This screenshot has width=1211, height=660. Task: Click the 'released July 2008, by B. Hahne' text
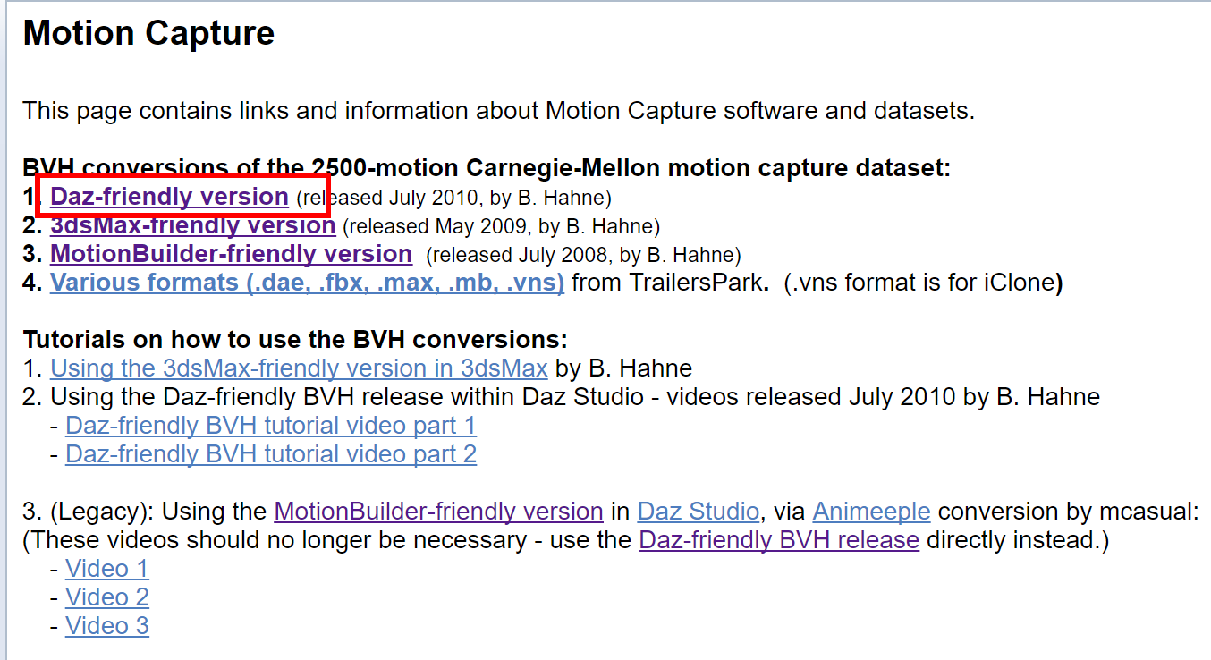point(584,255)
